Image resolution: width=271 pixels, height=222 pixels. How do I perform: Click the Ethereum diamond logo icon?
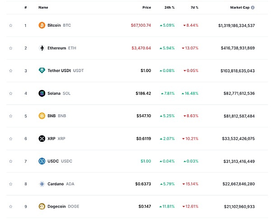42,48
